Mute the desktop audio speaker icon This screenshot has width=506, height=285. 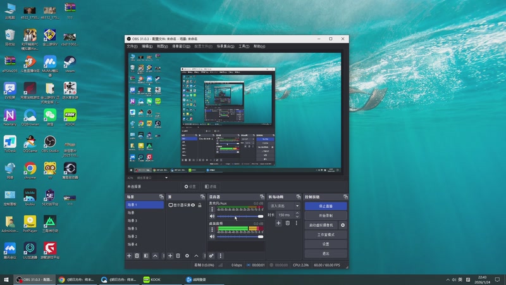(x=212, y=236)
